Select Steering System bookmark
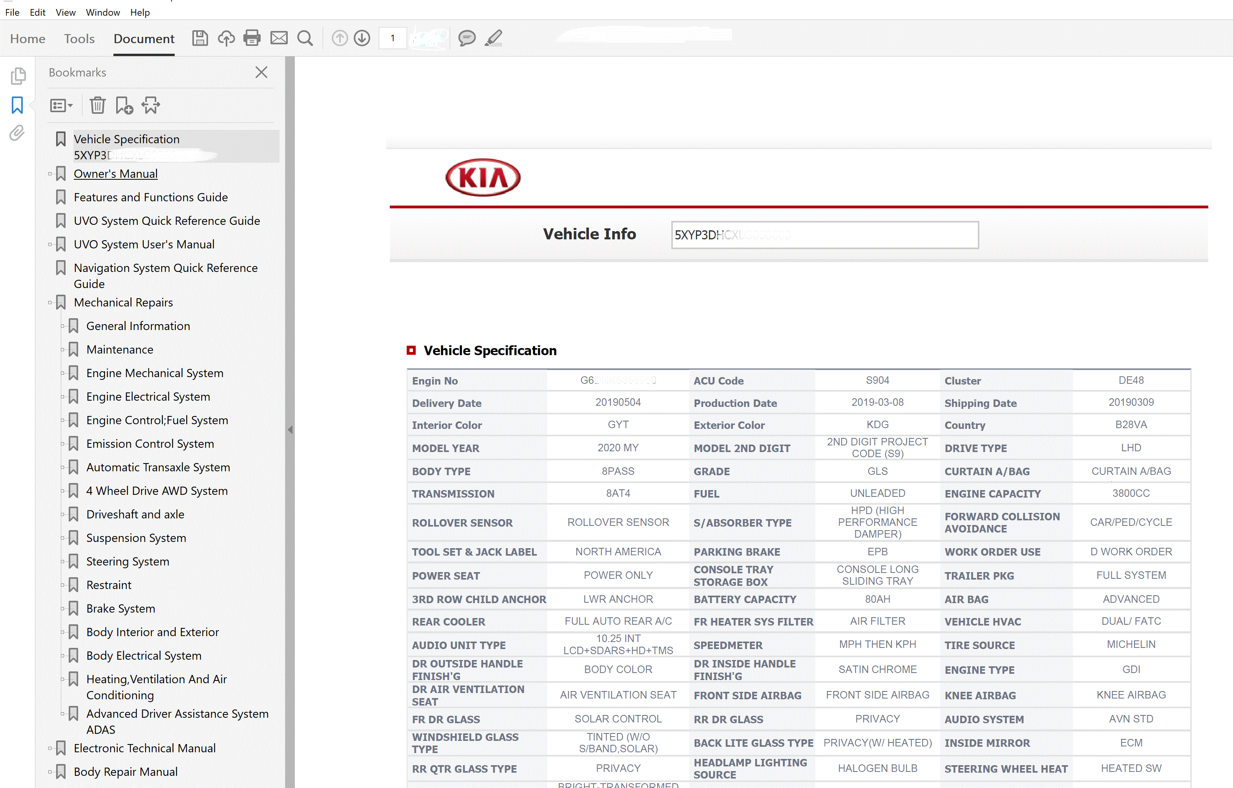The height and width of the screenshot is (788, 1233). [x=128, y=562]
